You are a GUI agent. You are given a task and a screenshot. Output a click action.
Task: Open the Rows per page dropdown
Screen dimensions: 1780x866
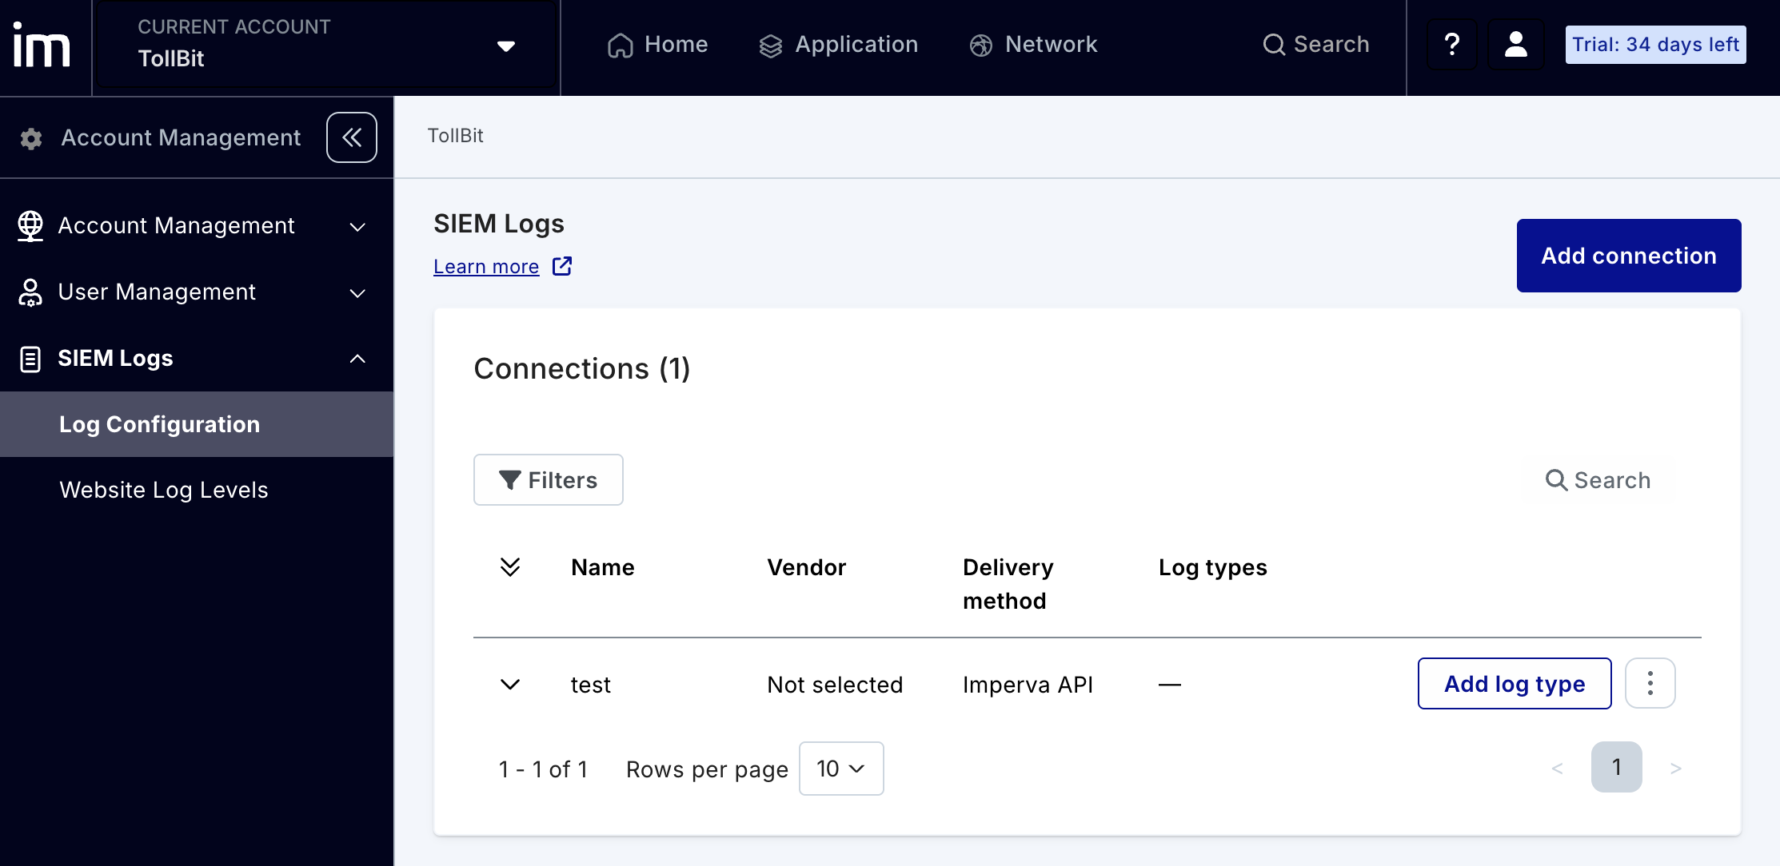(x=840, y=768)
